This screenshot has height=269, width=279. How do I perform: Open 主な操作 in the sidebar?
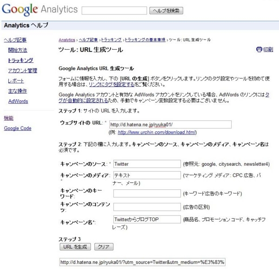click(x=18, y=91)
